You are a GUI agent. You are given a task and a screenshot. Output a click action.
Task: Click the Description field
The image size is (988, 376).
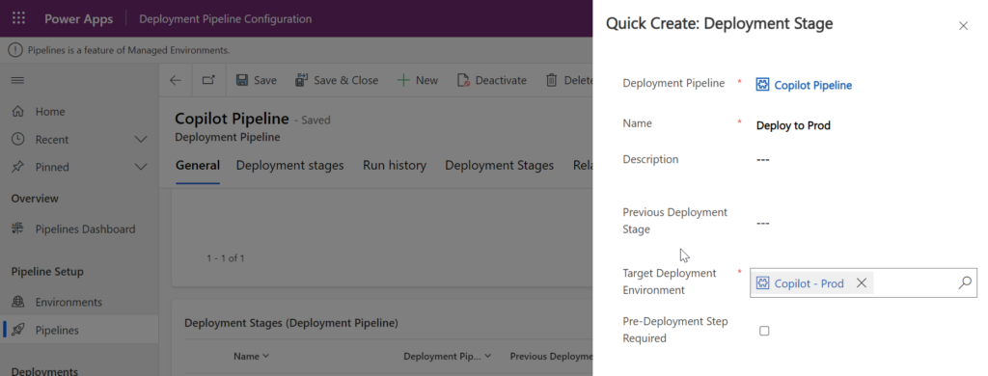pos(864,159)
